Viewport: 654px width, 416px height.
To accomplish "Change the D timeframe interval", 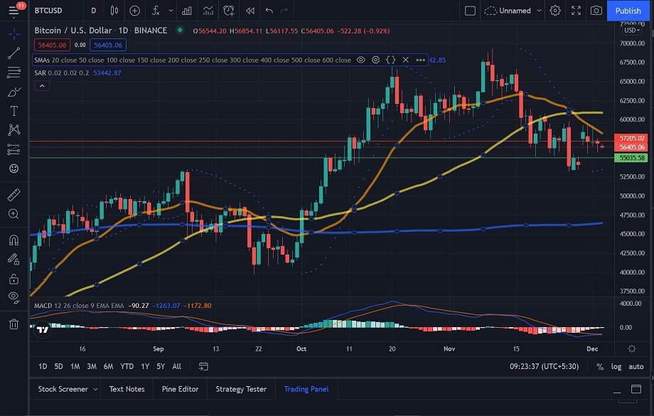I will click(x=93, y=11).
